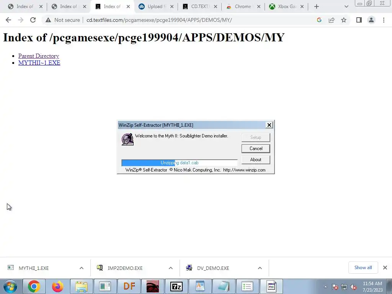This screenshot has height=294, width=392.
Task: Open the MYTHII~1.EXE link
Action: pos(39,63)
